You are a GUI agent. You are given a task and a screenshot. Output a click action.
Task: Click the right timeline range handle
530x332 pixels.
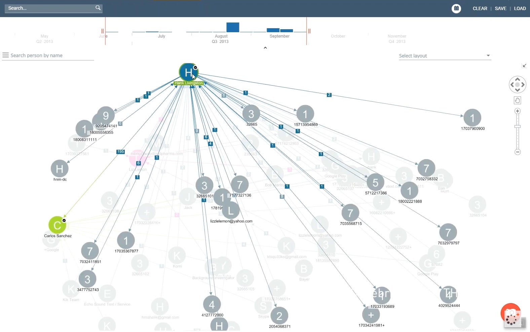click(309, 31)
